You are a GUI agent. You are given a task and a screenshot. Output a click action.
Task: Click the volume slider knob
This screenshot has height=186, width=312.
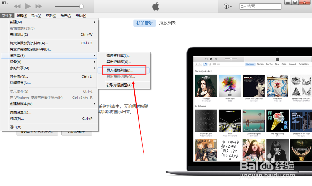coord(81,6)
